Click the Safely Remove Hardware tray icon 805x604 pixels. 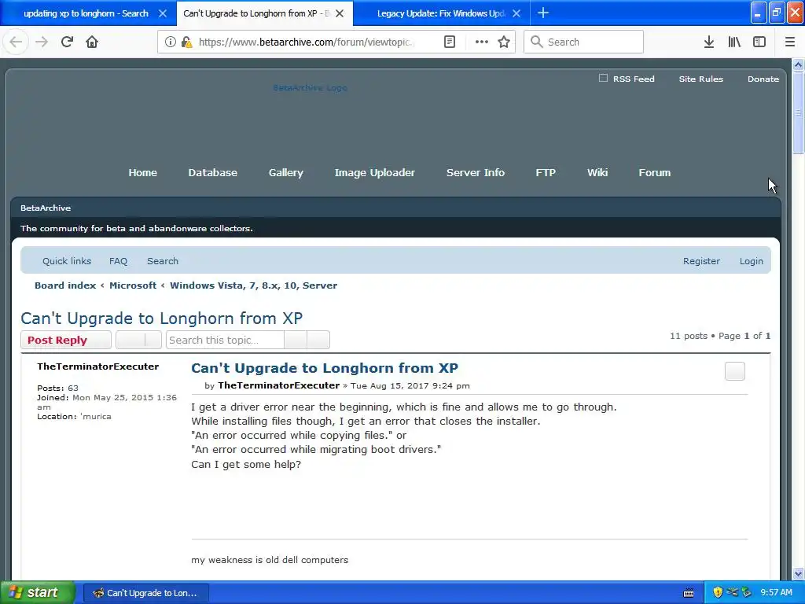pyautogui.click(x=732, y=592)
